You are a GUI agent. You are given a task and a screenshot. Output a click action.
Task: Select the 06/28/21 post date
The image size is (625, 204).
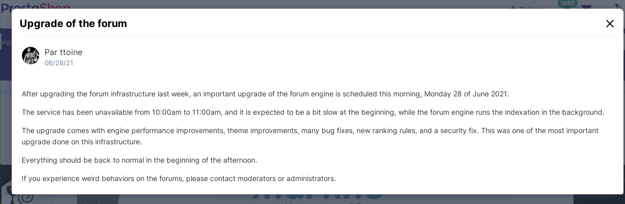tap(59, 63)
